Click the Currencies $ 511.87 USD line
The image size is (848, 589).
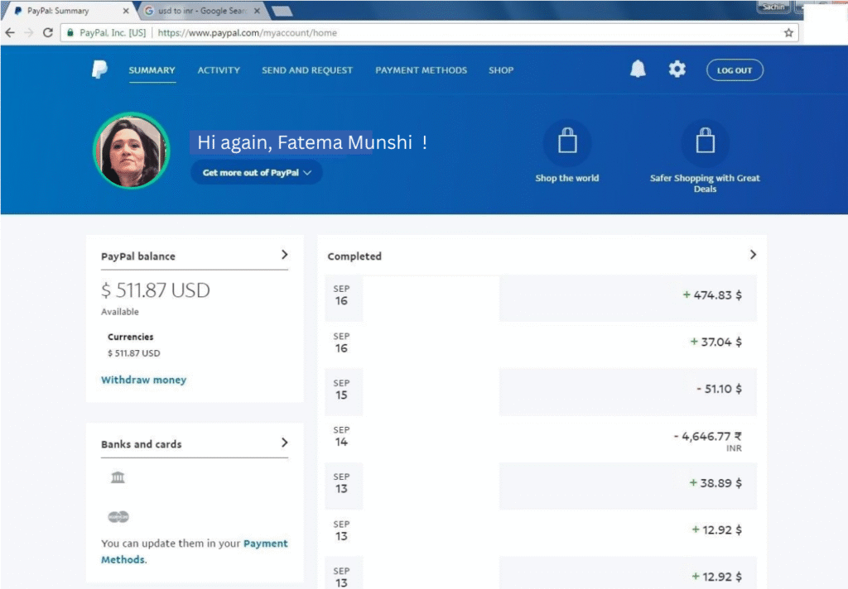click(x=134, y=353)
